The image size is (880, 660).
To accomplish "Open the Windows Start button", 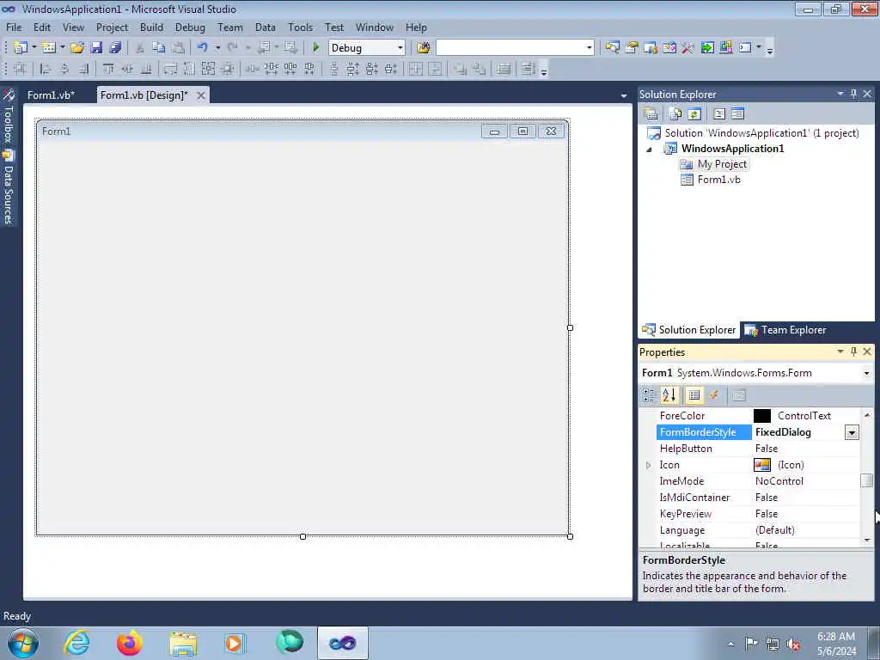I will (x=22, y=643).
